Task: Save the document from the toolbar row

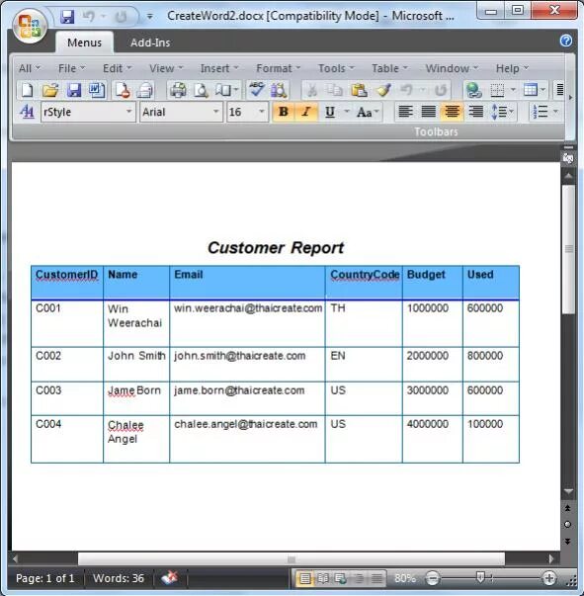Action: (74, 91)
